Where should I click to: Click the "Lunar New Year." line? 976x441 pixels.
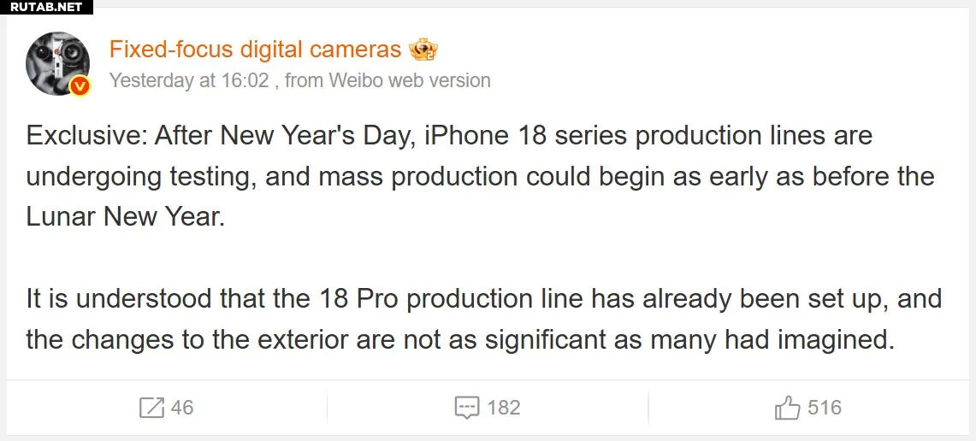(125, 217)
